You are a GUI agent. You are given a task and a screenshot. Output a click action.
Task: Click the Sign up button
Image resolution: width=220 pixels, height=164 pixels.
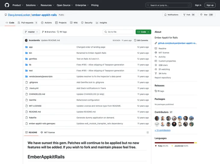[210, 5]
